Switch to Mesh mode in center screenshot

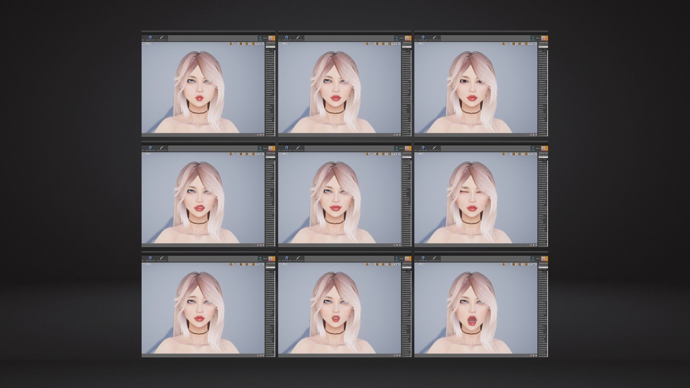[407, 148]
